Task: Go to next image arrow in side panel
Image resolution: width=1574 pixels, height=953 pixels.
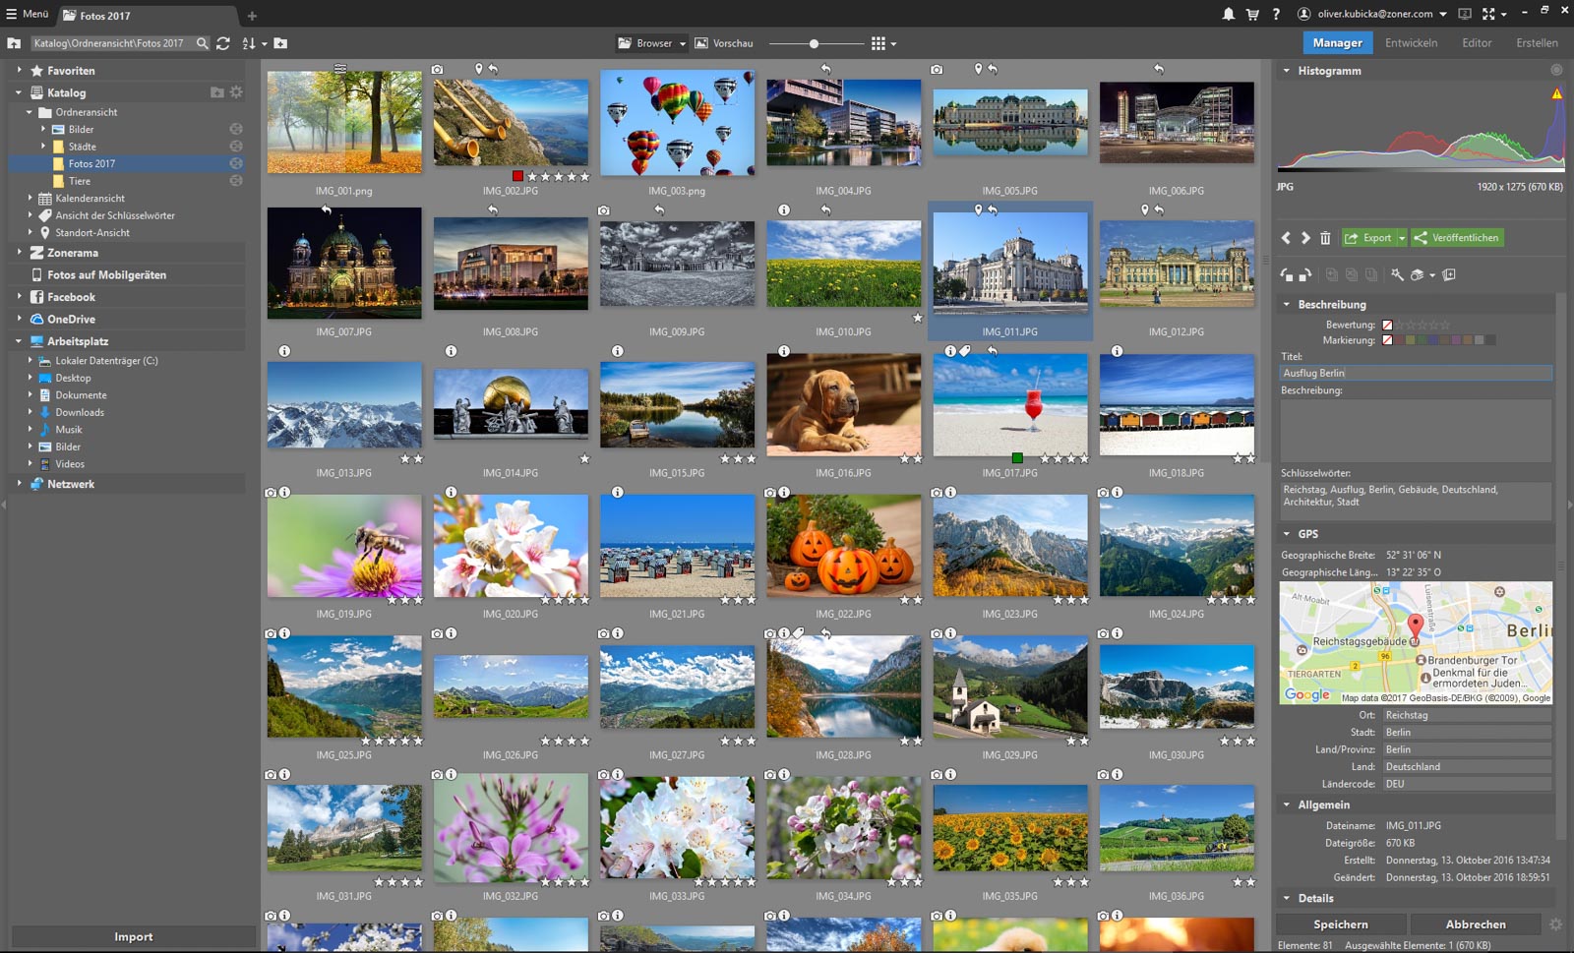Action: 1305,238
